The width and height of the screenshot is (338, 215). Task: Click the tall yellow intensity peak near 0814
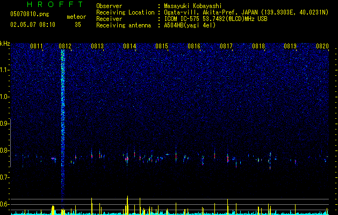pyautogui.click(x=127, y=205)
